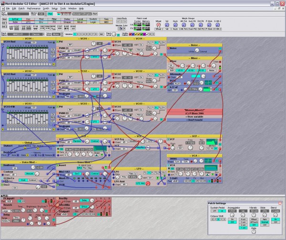Set Octave Shift to 1
286x240 pixels.
click(x=221, y=219)
